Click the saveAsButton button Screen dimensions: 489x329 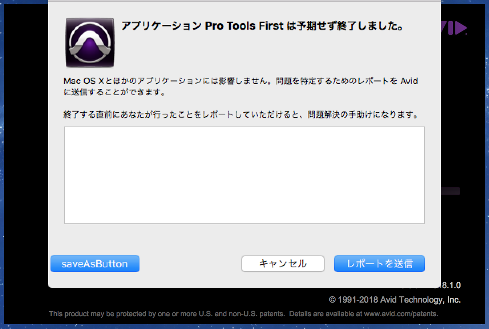click(95, 264)
